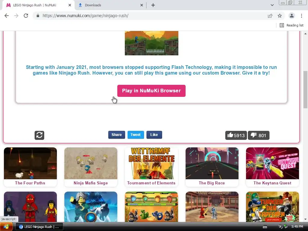Open the Windows Start button
The image size is (308, 231).
pos(6,227)
